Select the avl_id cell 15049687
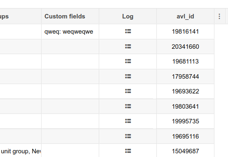228x157 pixels. 185,150
